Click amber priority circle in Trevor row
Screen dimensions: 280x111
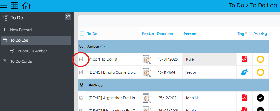click(260, 72)
